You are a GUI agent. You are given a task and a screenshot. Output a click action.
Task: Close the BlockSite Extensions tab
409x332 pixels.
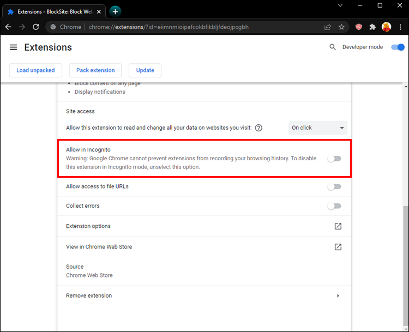(99, 12)
